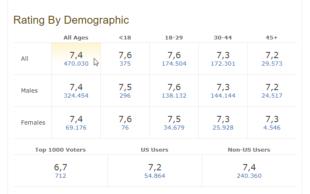Select the 138.132 votes link for males 18-29
Image resolution: width=310 pixels, height=194 pixels.
coord(174,96)
